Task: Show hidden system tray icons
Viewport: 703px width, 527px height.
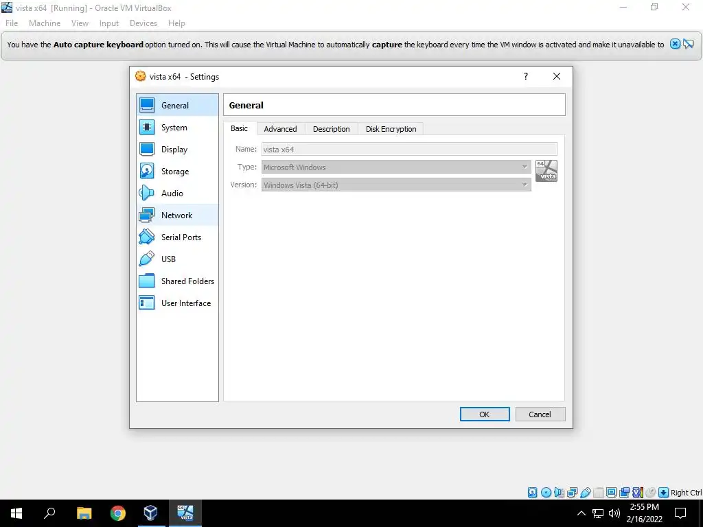Action: coord(581,513)
